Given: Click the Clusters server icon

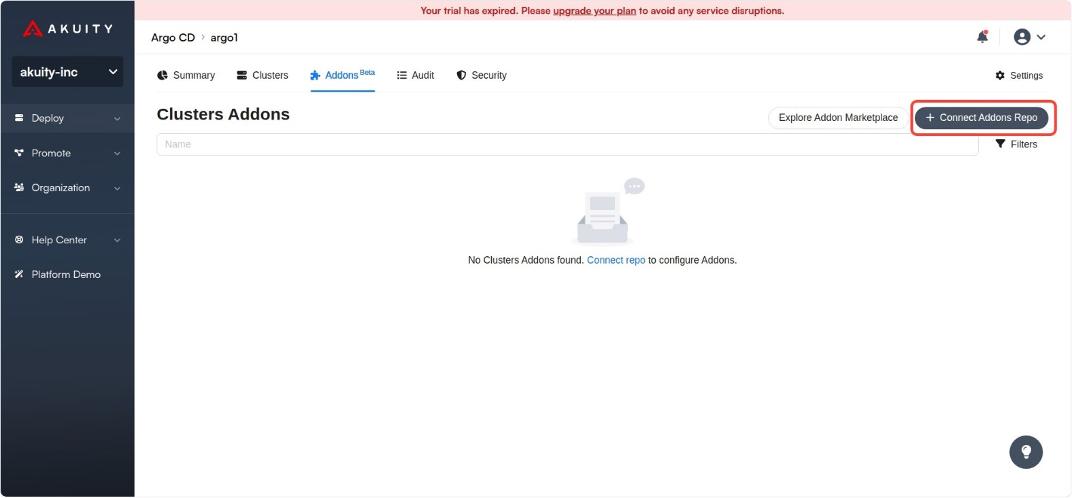Looking at the screenshot, I should 241,75.
